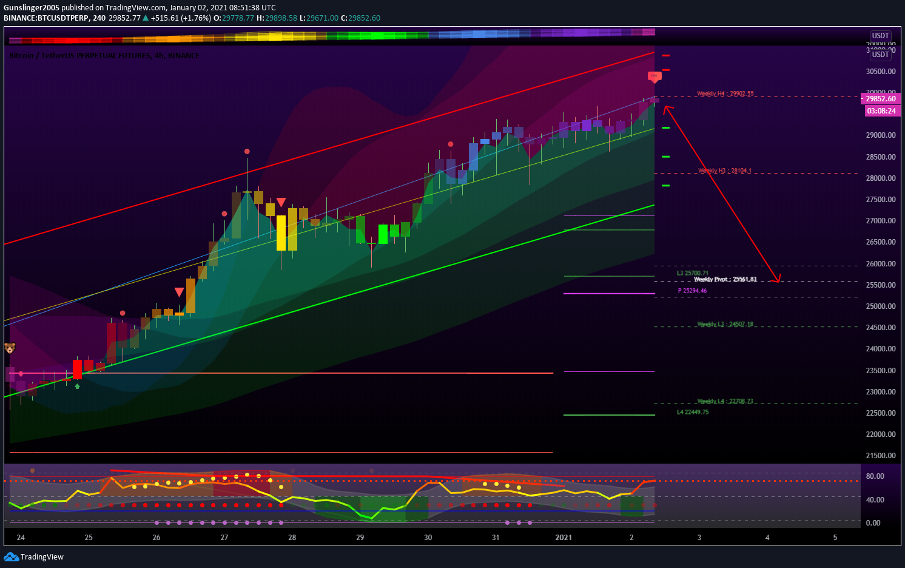This screenshot has width=905, height=568.
Task: Click the 5 date label on time axis
Action: pos(835,538)
